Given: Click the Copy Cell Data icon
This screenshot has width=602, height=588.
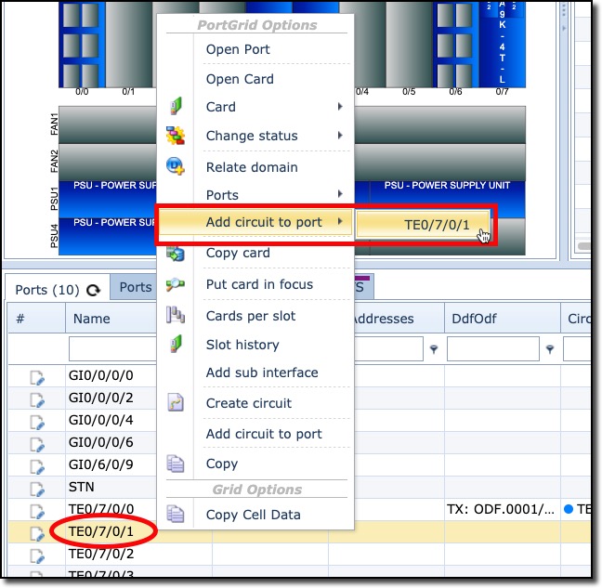Looking at the screenshot, I should (176, 514).
